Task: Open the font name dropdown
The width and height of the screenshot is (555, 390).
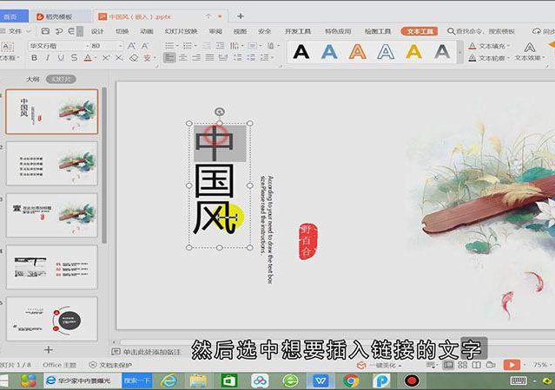Action: (88, 46)
